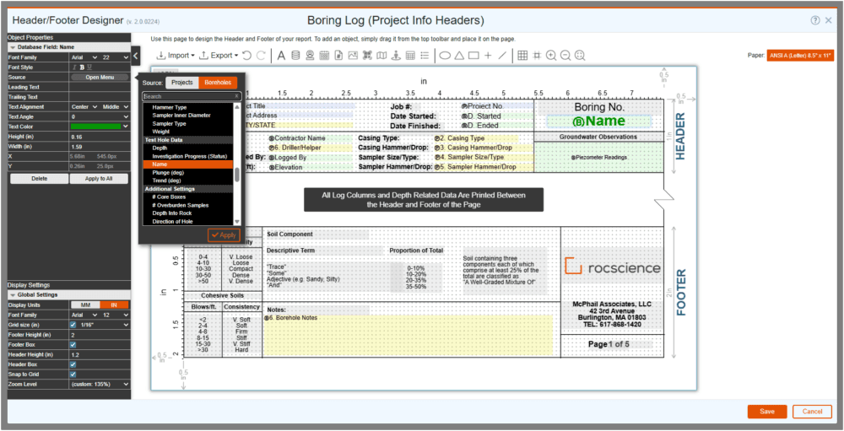This screenshot has width=844, height=431.
Task: Click the snap/hash grid icon
Action: coord(537,55)
